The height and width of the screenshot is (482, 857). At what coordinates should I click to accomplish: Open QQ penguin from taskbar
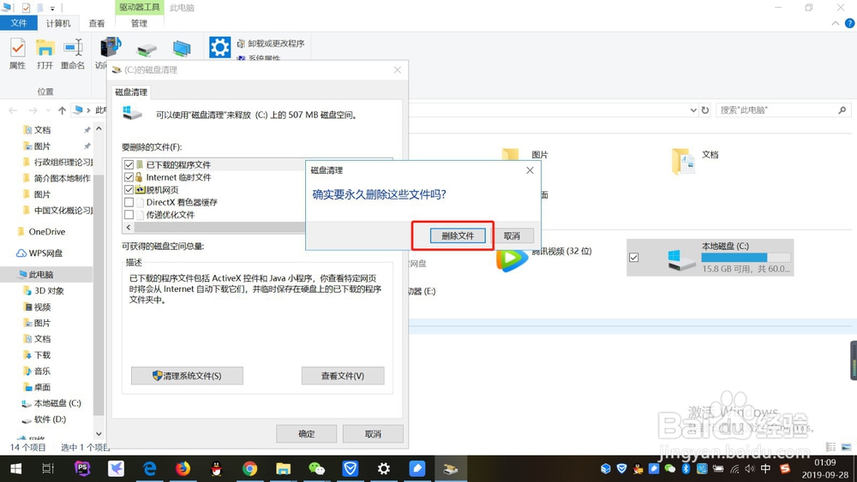217,468
